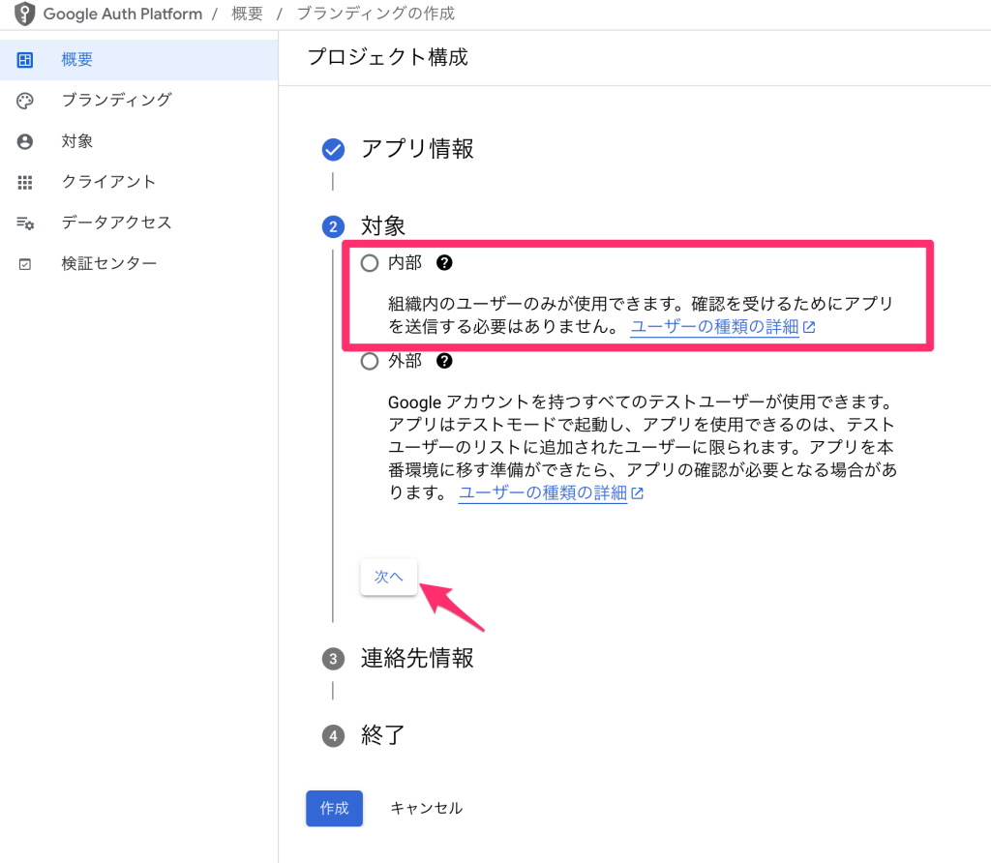Expand the 終了 step heading
This screenshot has height=863, width=991.
coord(383,735)
